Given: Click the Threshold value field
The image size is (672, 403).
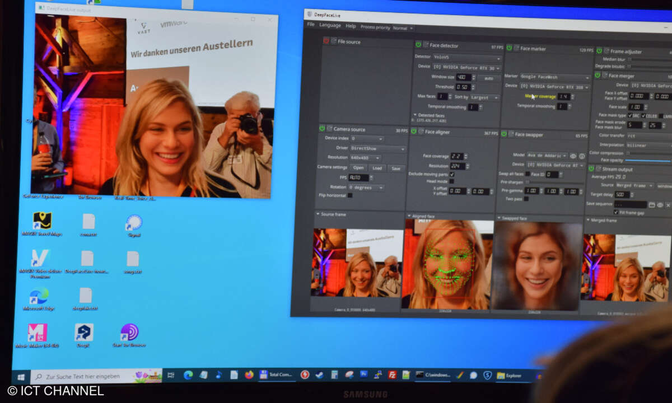Looking at the screenshot, I should pos(463,87).
